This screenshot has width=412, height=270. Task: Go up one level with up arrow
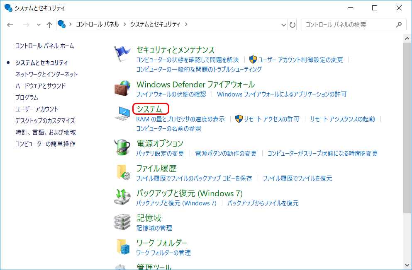49,25
